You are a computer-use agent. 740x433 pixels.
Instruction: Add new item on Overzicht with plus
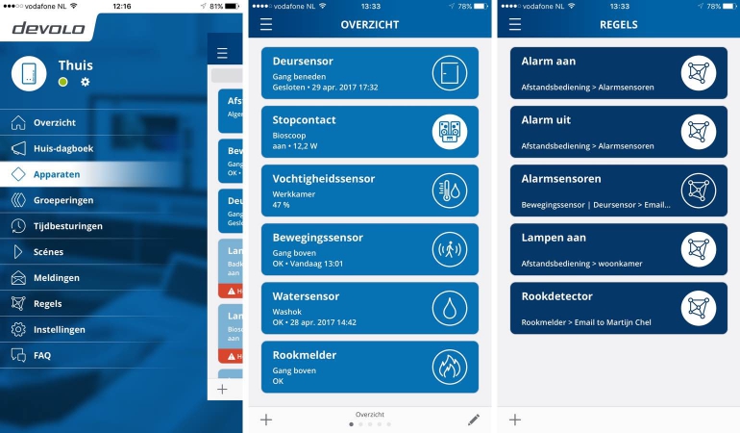(266, 420)
